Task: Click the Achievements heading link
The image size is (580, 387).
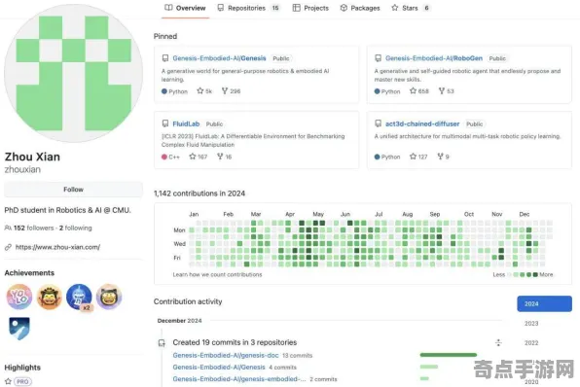Action: (29, 273)
